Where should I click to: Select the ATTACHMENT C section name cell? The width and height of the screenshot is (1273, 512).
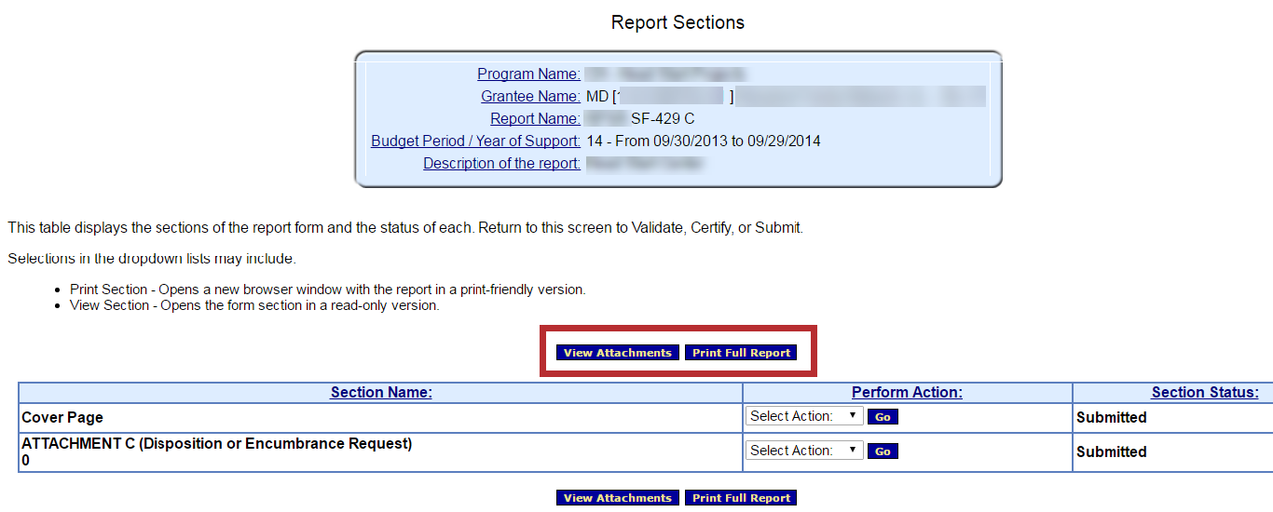(216, 444)
